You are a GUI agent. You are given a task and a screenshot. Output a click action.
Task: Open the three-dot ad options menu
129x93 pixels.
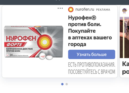[x=60, y=8]
